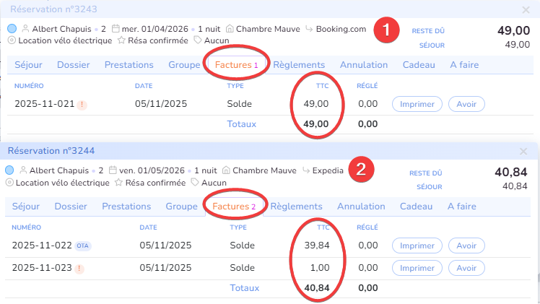Viewport: 540px width, 304px height.
Task: Go to Annulation tab in reservation 3244
Action: pyautogui.click(x=361, y=207)
